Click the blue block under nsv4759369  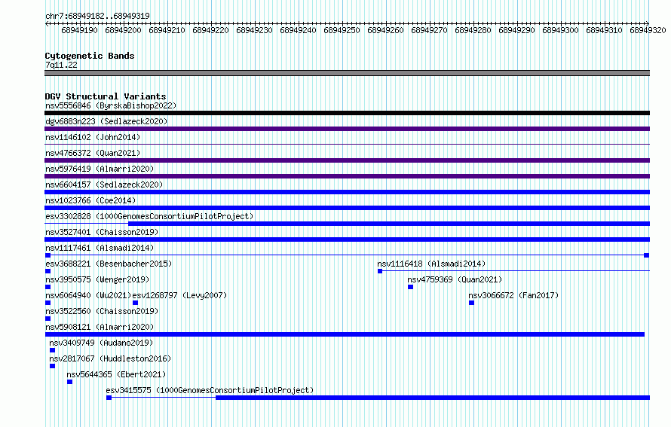[410, 287]
